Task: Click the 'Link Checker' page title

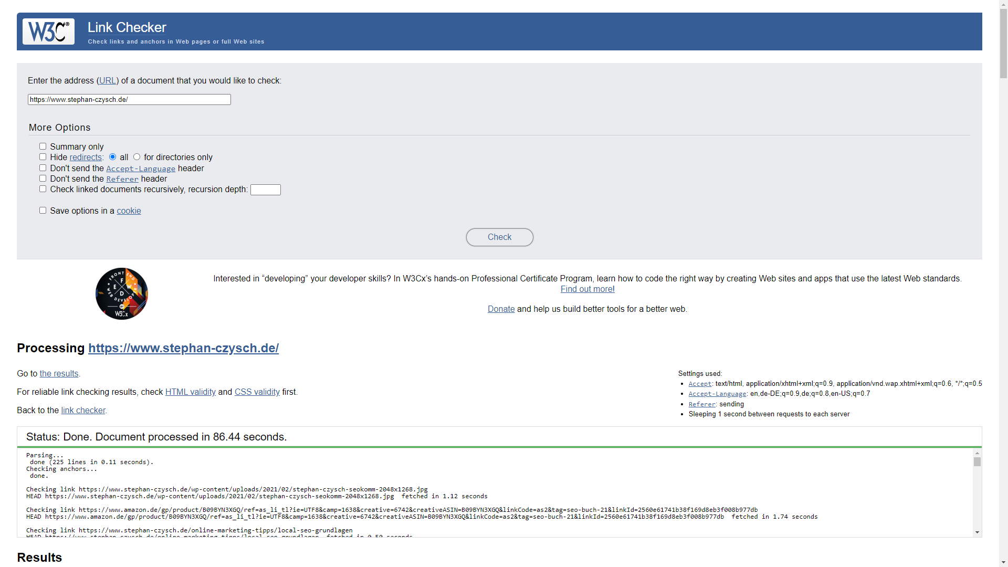Action: pos(127,27)
